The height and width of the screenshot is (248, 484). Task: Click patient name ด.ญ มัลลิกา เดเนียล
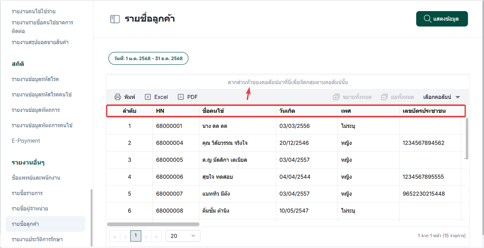coord(225,160)
